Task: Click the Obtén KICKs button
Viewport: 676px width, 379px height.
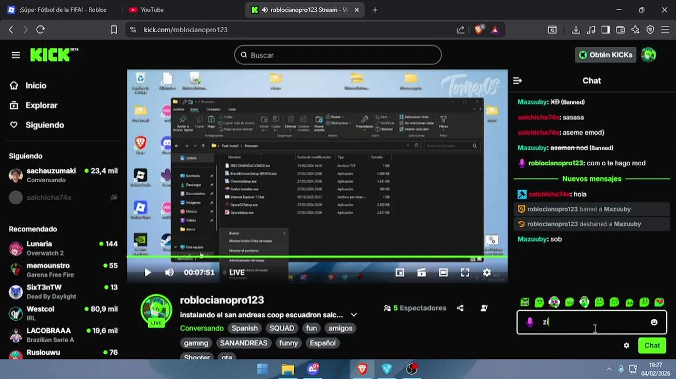Action: (x=605, y=55)
